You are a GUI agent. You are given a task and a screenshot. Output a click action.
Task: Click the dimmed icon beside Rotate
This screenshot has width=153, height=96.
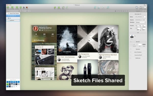[x=67, y=7]
